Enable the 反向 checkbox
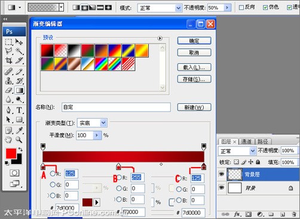The image size is (300, 219). coord(241,8)
